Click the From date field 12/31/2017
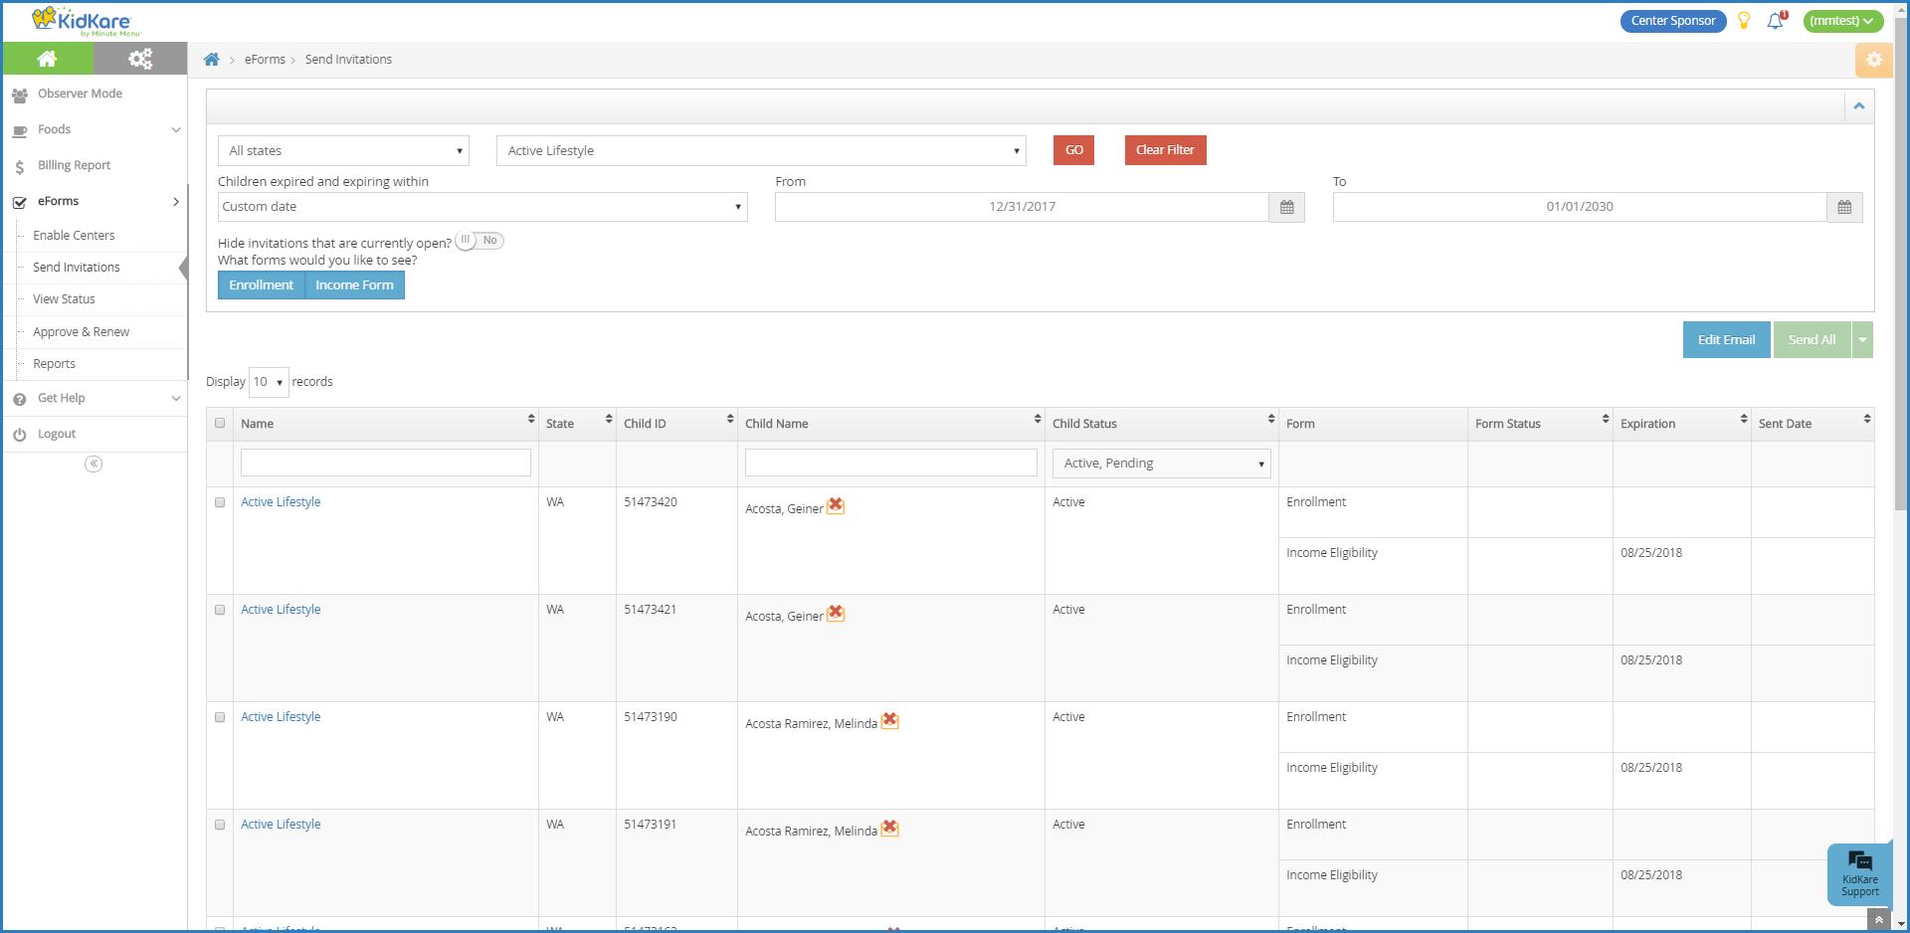Screen dimensions: 1910x933 1023,207
